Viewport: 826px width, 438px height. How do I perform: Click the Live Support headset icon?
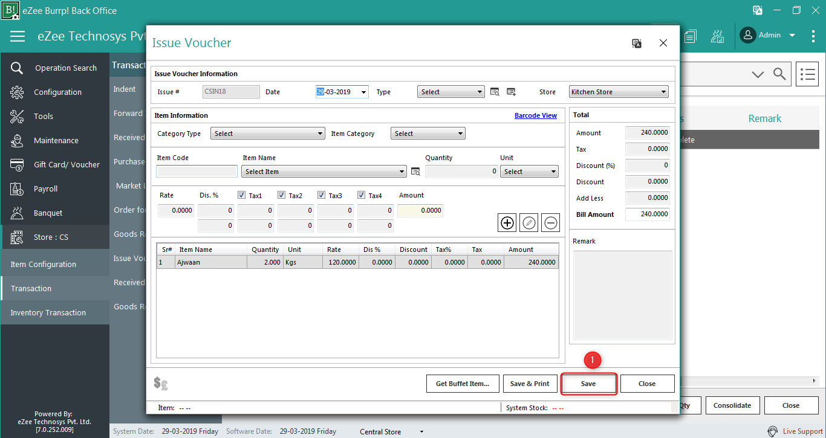pos(773,431)
